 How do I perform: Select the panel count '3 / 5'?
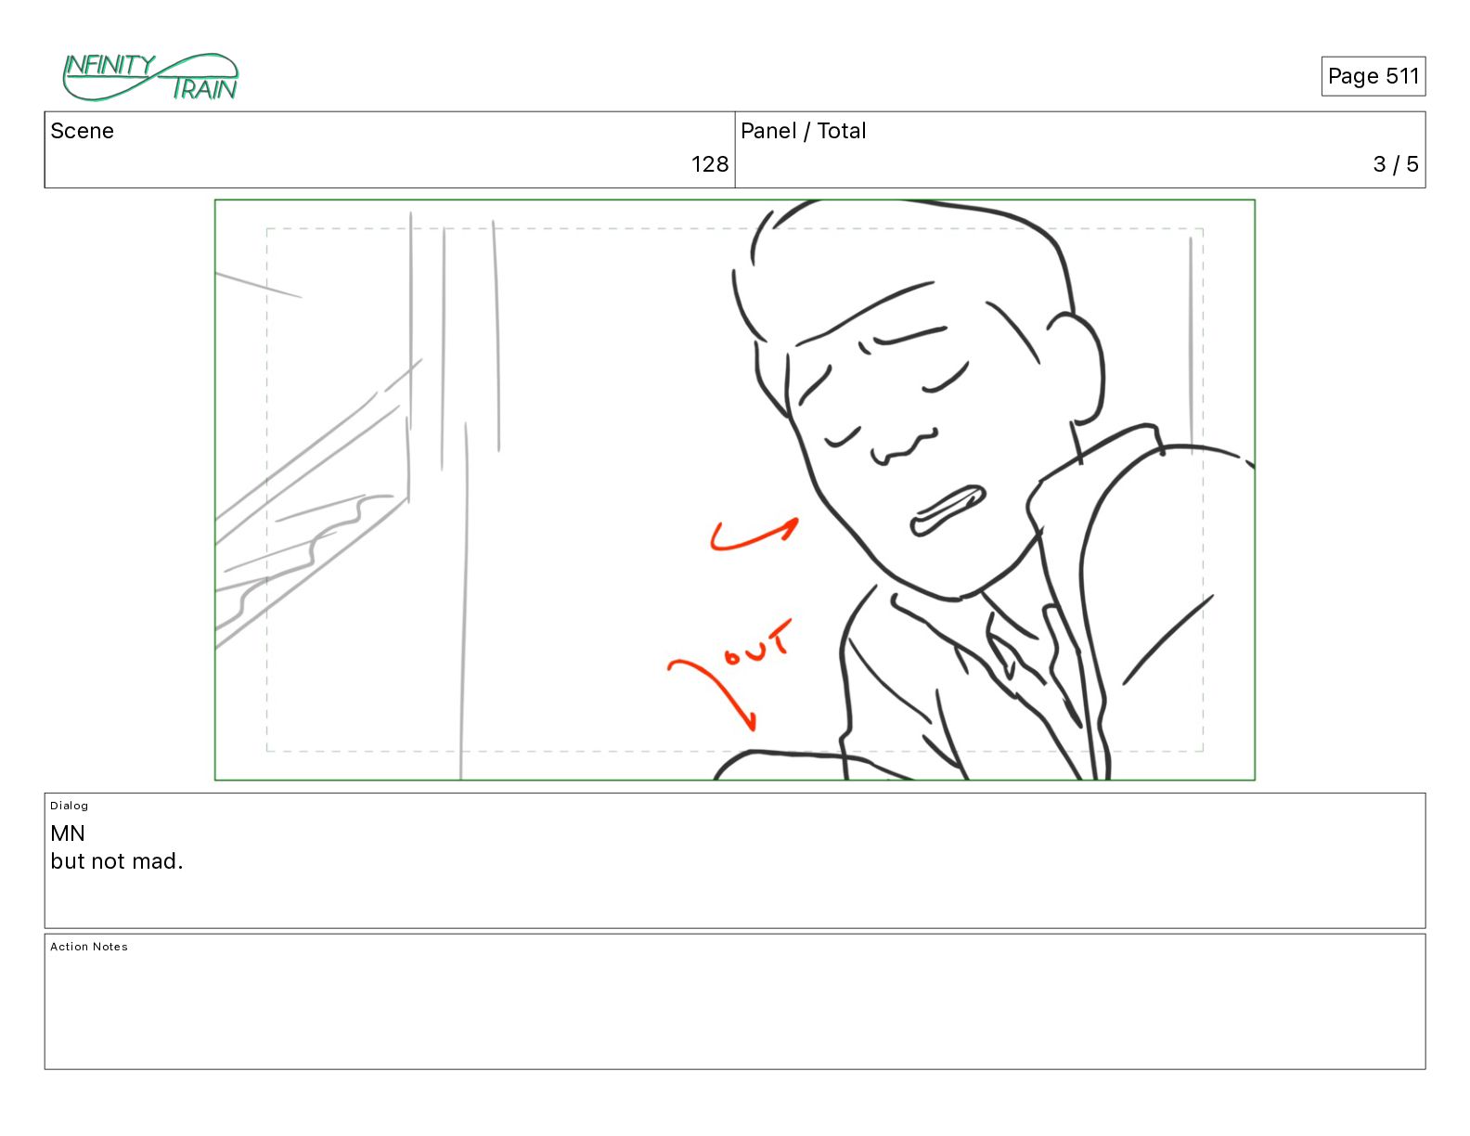click(x=1396, y=164)
